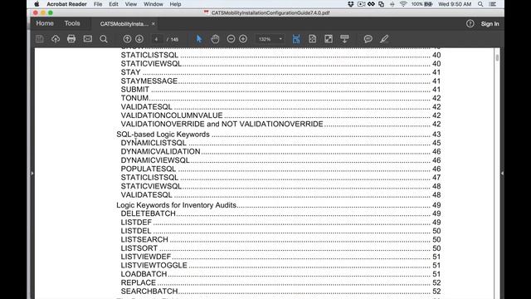The width and height of the screenshot is (531, 299).
Task: Open the Wi-Fi status menu
Action: tap(403, 4)
